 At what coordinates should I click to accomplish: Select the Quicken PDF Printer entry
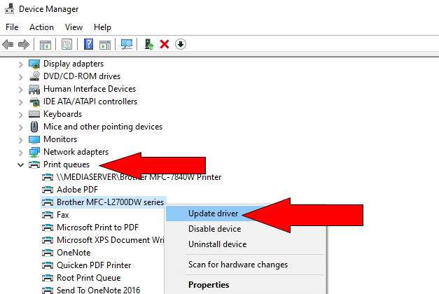click(x=94, y=265)
